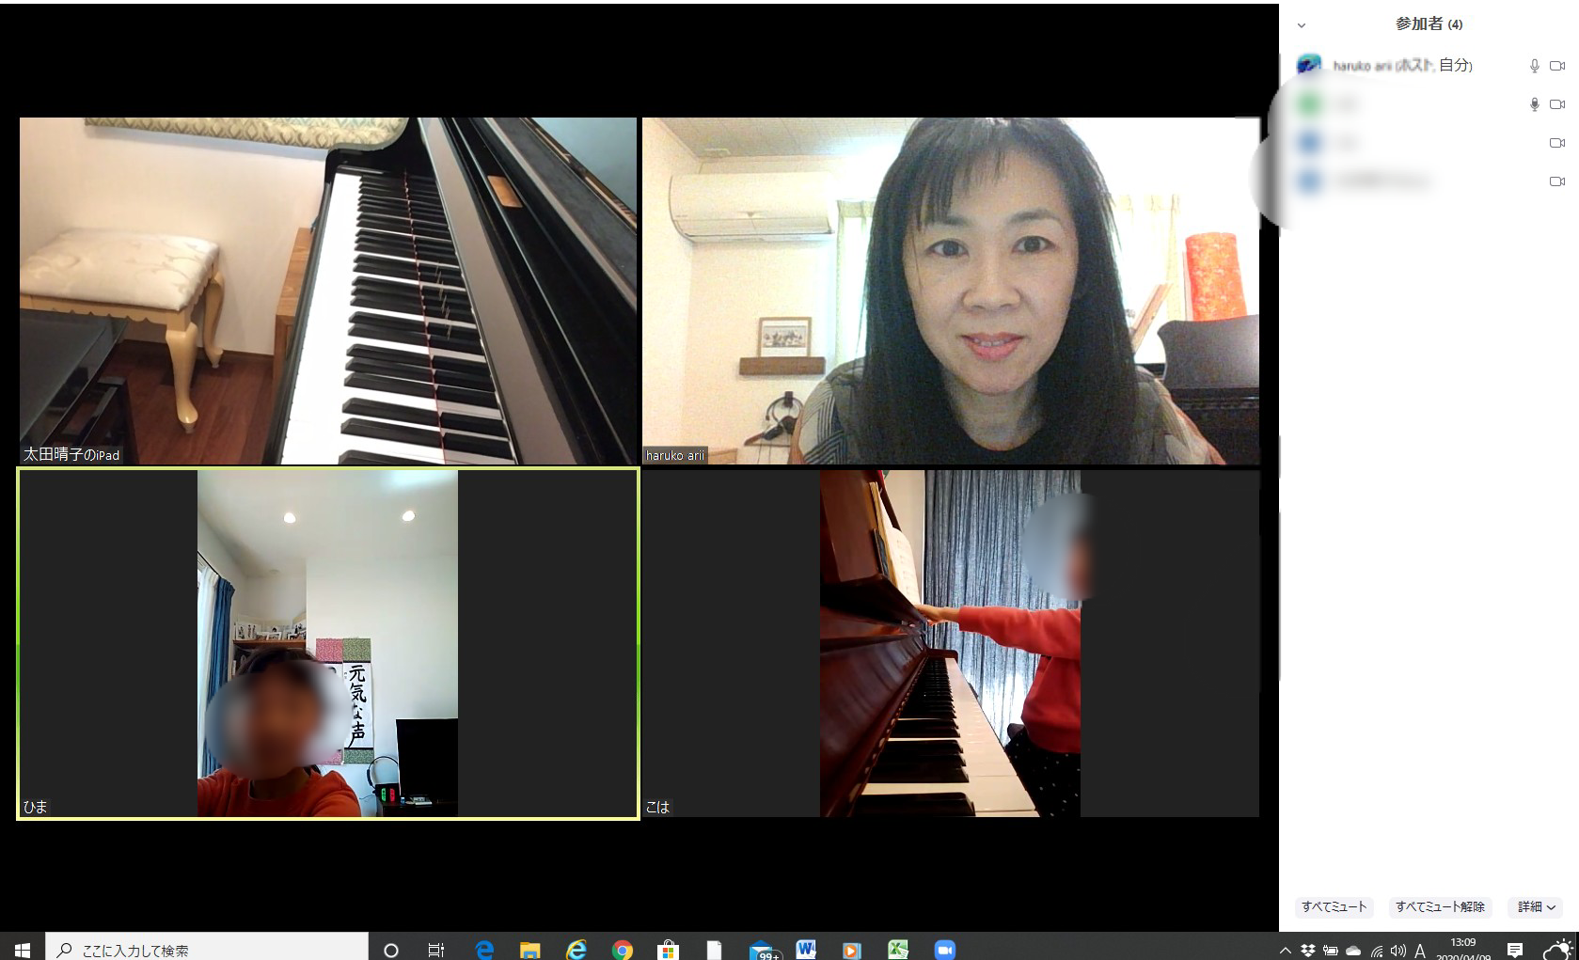Open Excel from the taskbar
1579x960 pixels.
(898, 950)
